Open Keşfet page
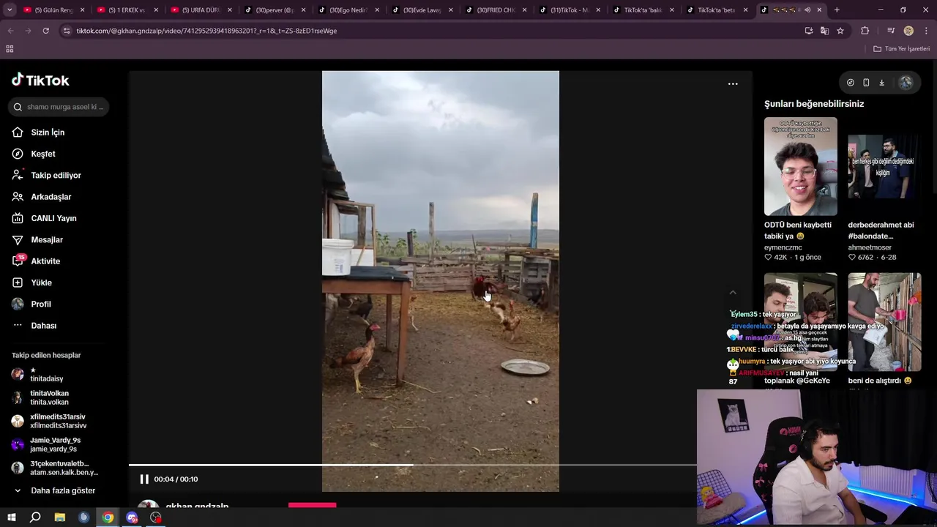 42,154
